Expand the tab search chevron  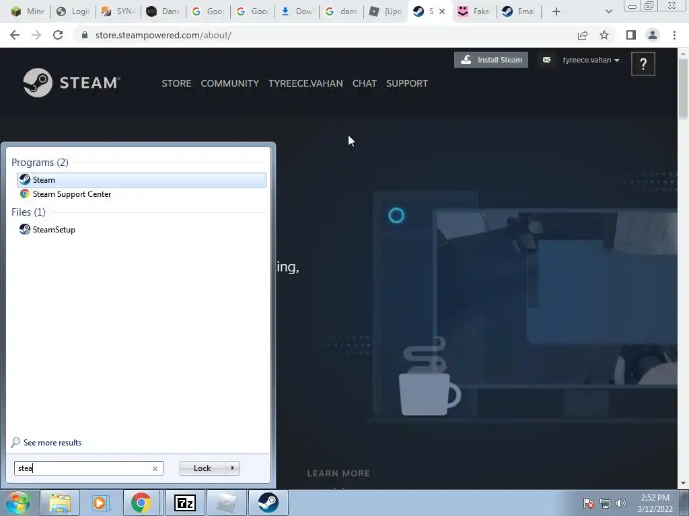608,11
